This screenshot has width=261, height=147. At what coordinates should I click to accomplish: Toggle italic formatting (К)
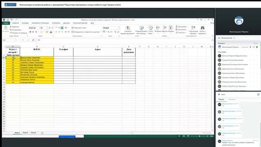click(x=33, y=32)
